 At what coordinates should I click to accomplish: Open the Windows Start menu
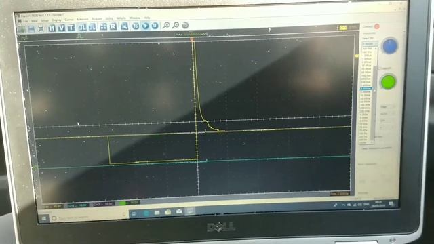(44, 219)
